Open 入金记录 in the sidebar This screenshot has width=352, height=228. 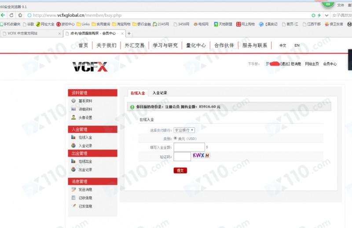[x=85, y=146]
